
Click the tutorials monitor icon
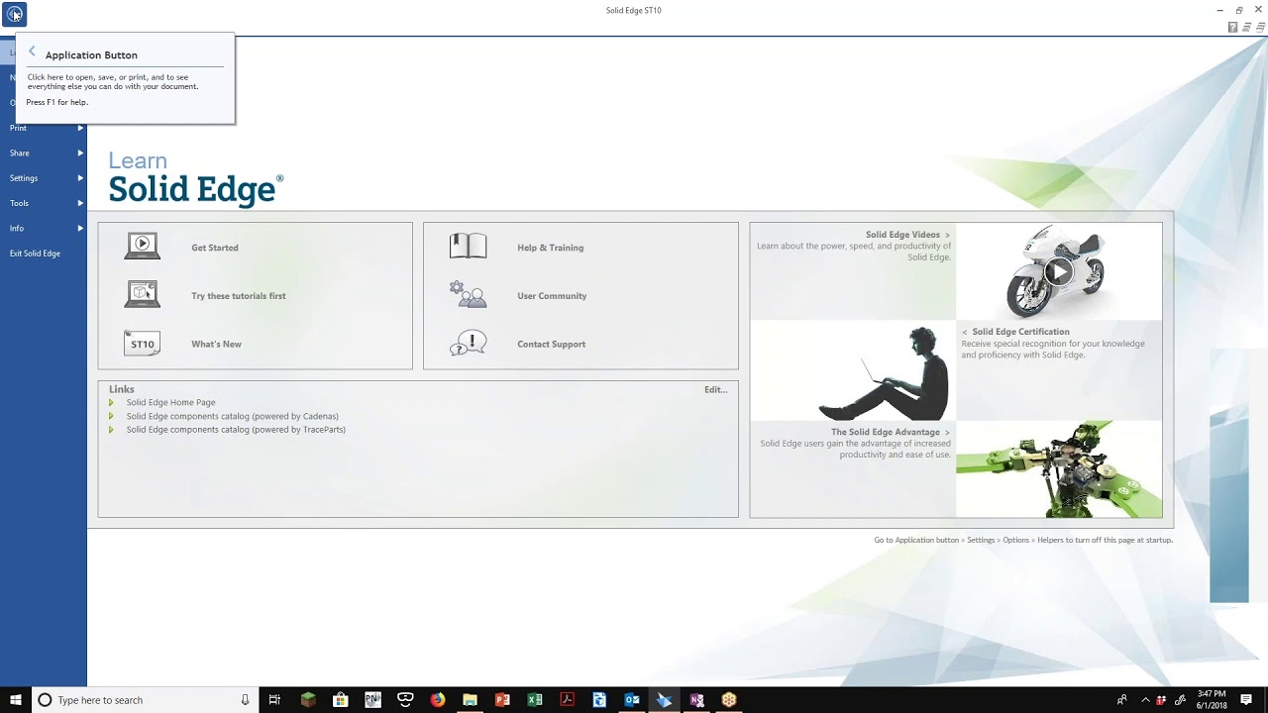(x=142, y=294)
